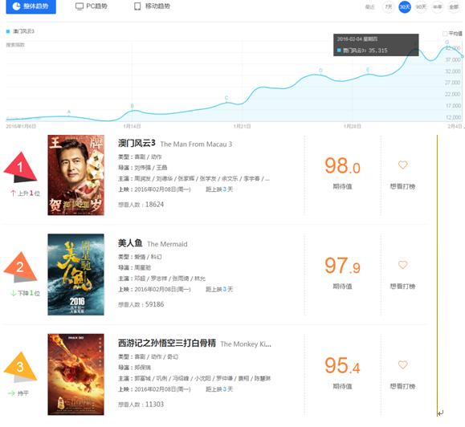Screen dimensions: 465x427
Task: Switch to the PC趋势 tab
Action: [92, 6]
